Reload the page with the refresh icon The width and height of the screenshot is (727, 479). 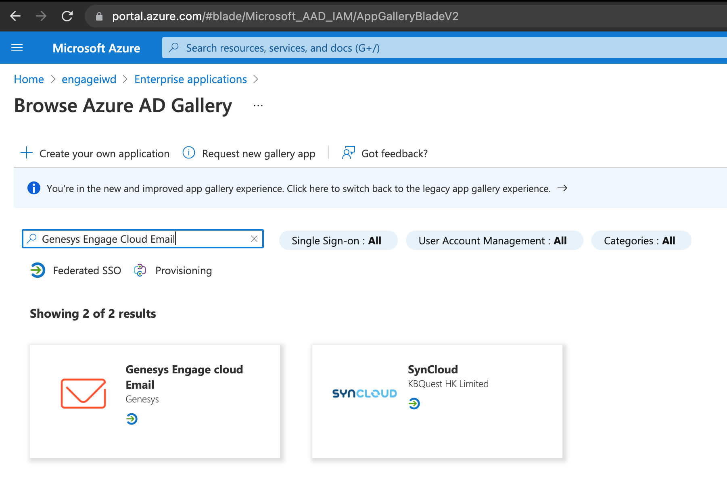coord(67,16)
